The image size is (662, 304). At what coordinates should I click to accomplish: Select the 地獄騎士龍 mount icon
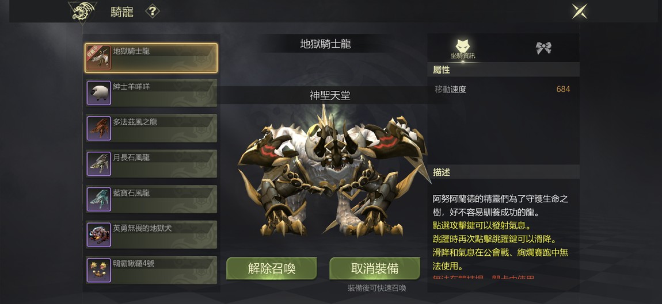point(99,58)
